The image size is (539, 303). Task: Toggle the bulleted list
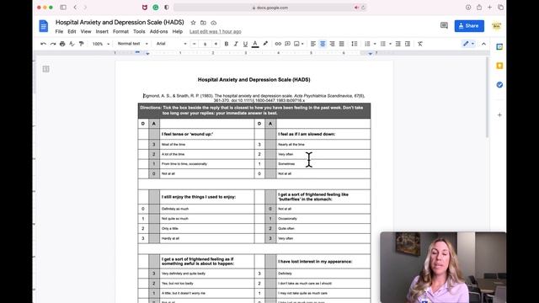click(x=382, y=44)
